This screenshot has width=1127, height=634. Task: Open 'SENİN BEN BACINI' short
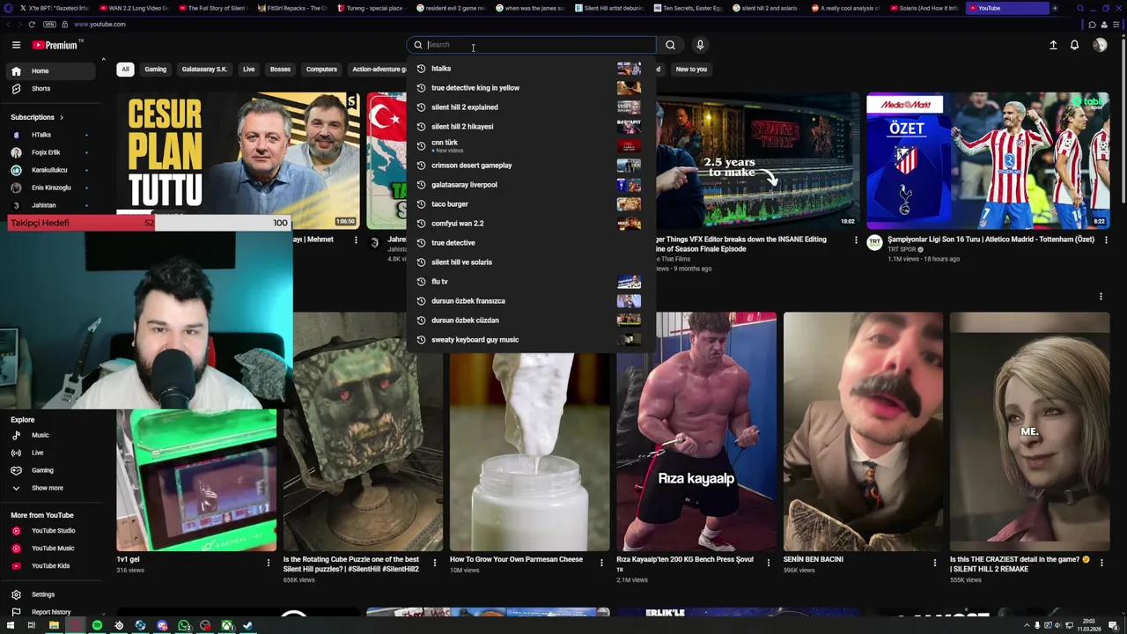pos(863,431)
